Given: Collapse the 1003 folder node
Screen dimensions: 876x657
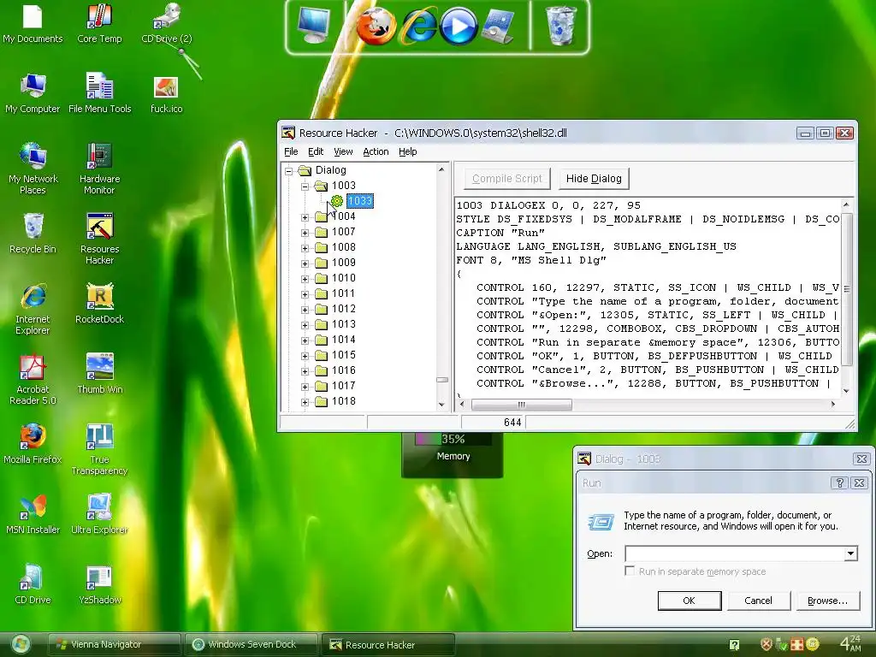Looking at the screenshot, I should (x=305, y=186).
